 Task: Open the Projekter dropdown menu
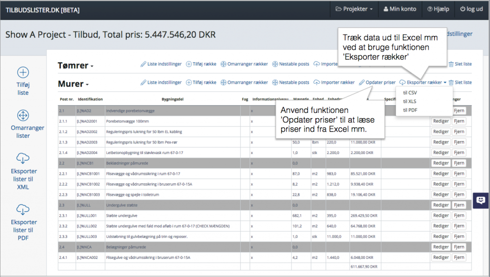(x=354, y=9)
